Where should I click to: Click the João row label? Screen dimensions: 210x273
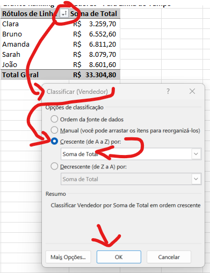click(10, 64)
